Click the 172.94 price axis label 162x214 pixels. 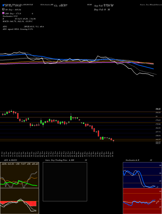[158, 124]
